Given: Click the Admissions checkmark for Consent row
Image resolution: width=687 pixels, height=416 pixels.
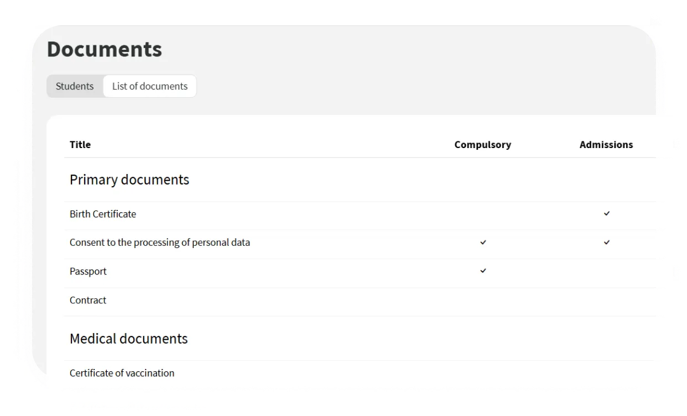Looking at the screenshot, I should pyautogui.click(x=606, y=242).
